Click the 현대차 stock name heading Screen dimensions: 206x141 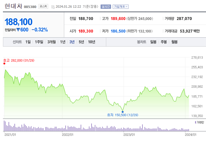pos(13,6)
